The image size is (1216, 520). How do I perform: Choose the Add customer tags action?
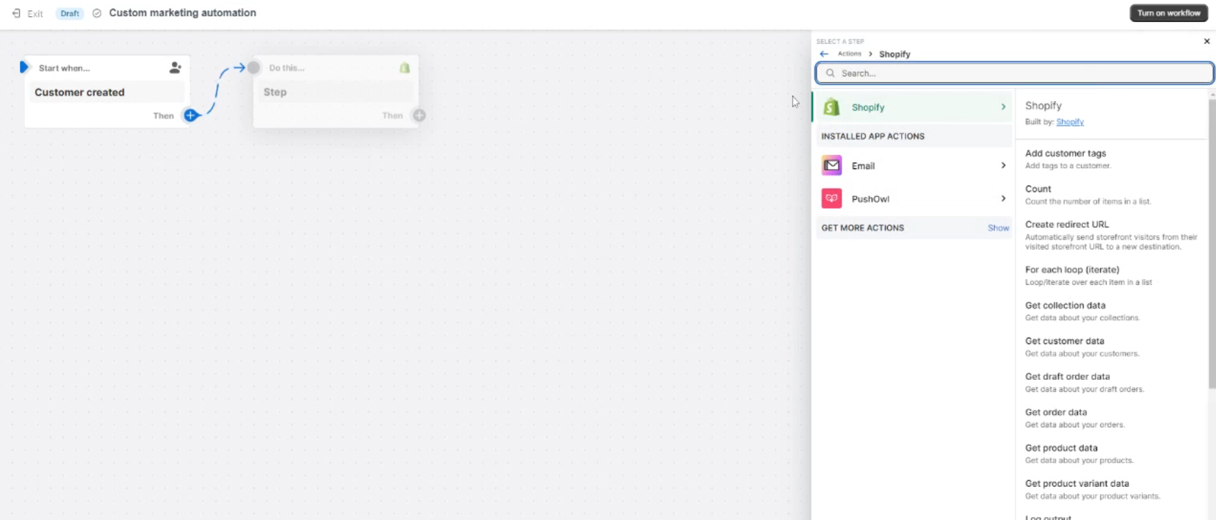1111,159
